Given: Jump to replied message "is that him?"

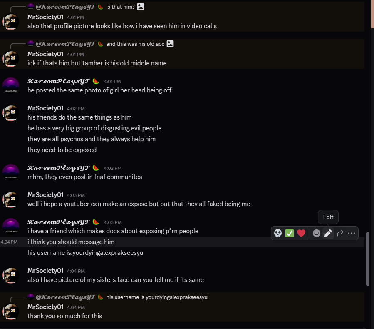Looking at the screenshot, I should point(120,7).
